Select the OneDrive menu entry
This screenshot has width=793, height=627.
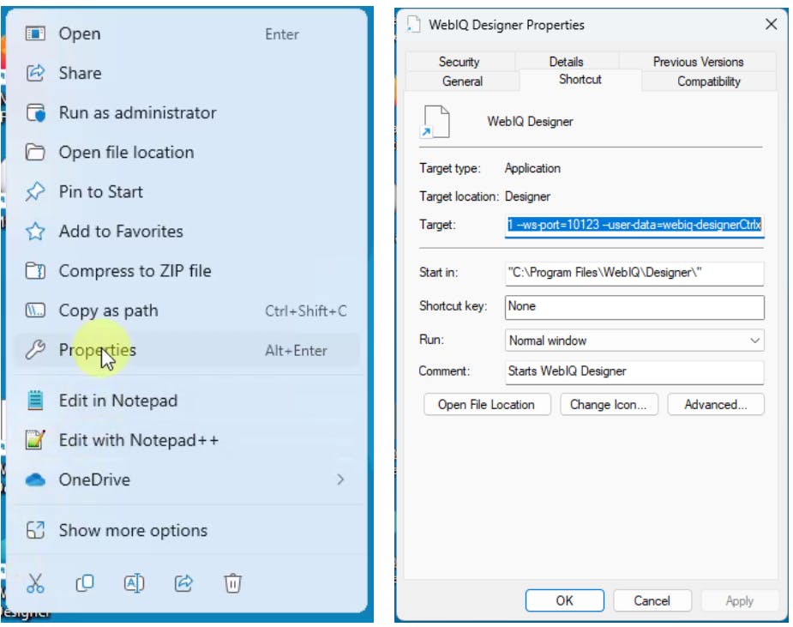coord(187,479)
